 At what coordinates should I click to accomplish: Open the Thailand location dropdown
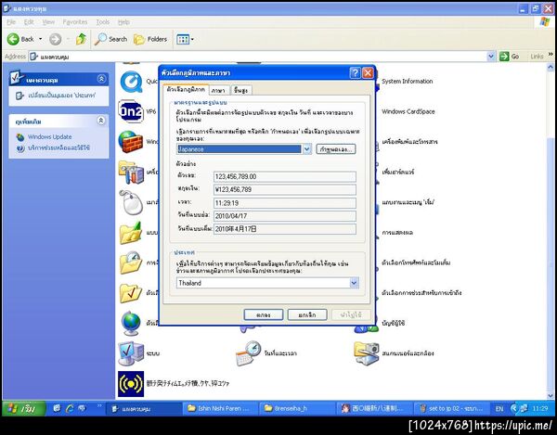(x=354, y=283)
